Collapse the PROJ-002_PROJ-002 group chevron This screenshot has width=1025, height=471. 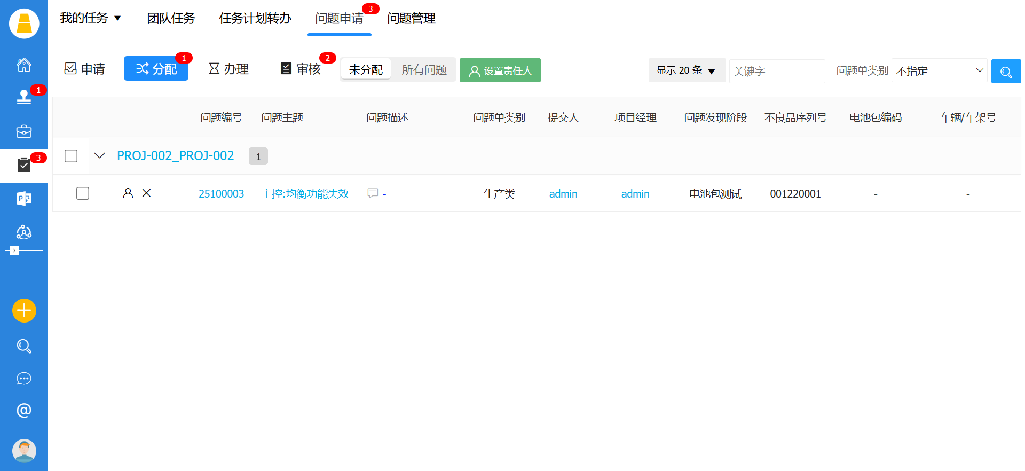tap(99, 156)
